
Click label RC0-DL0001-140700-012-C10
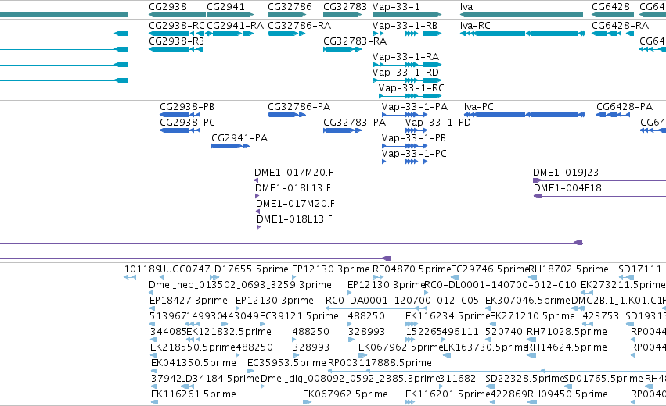(500, 285)
